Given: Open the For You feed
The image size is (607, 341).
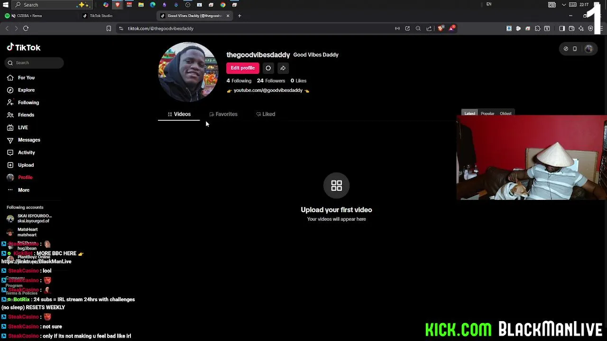Looking at the screenshot, I should (x=21, y=78).
